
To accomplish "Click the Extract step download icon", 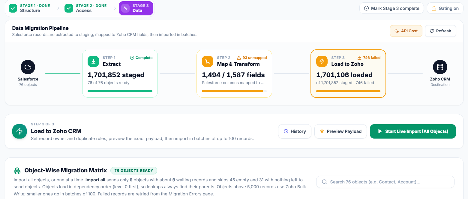I will point(93,61).
